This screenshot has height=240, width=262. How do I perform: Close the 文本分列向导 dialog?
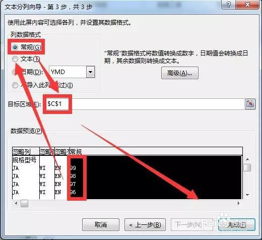[247, 5]
